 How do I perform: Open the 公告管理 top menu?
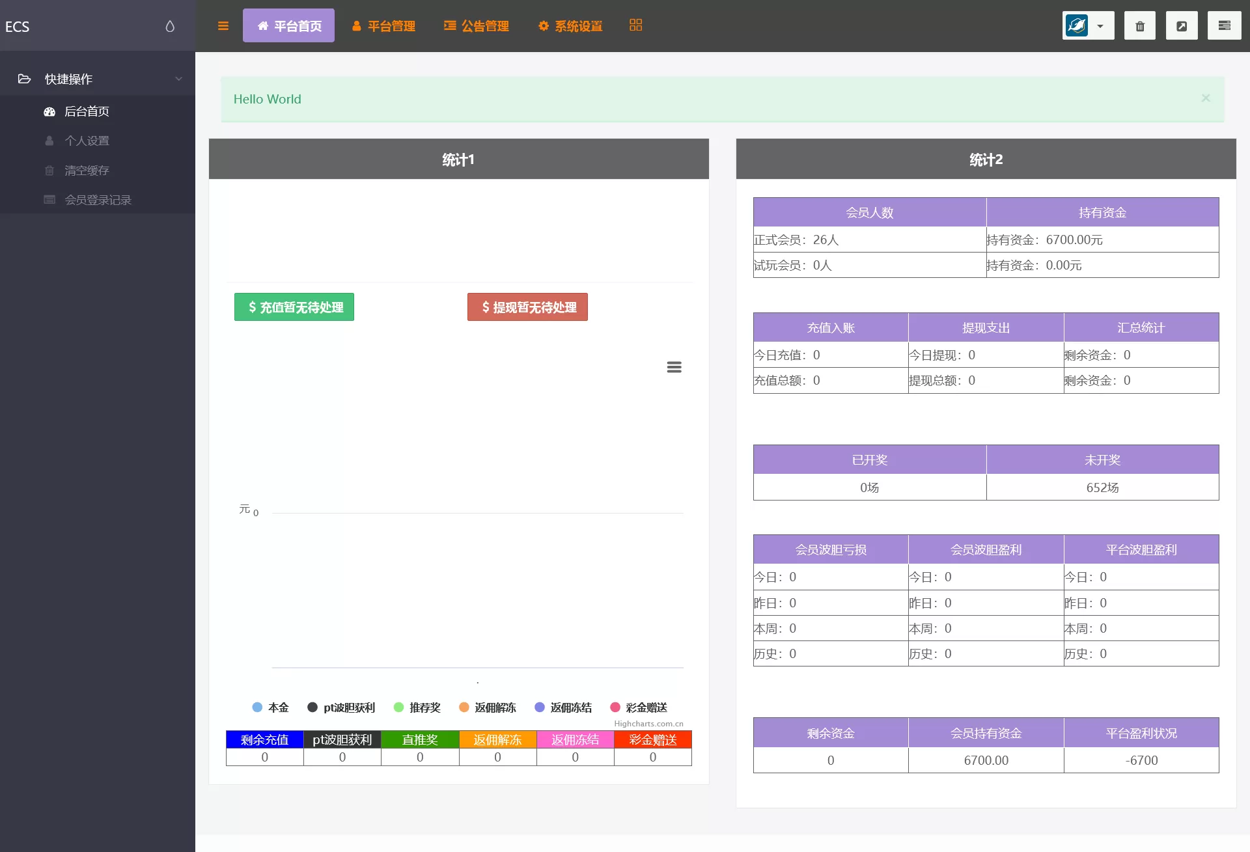click(x=477, y=26)
